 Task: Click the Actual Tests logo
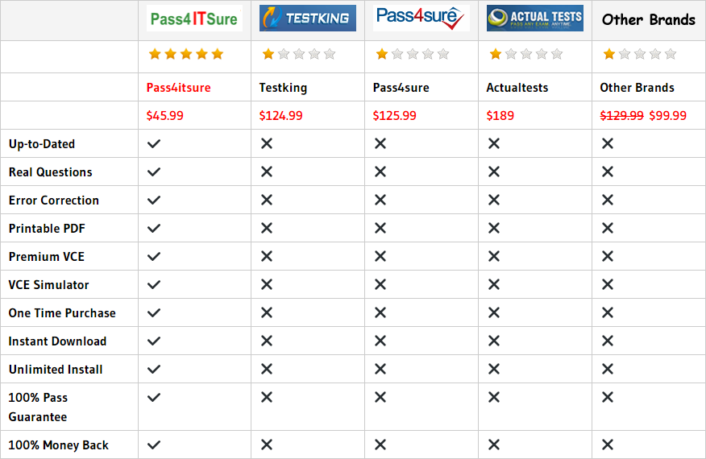tap(534, 19)
